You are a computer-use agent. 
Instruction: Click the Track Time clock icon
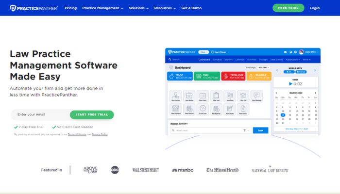(203, 109)
